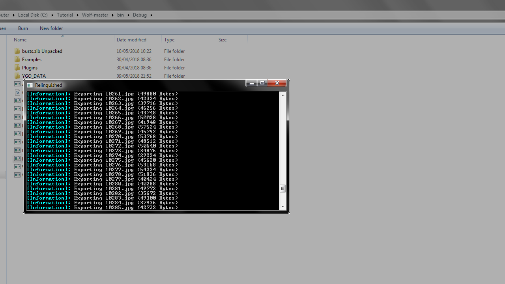Select the Examples folder icon

(x=17, y=60)
